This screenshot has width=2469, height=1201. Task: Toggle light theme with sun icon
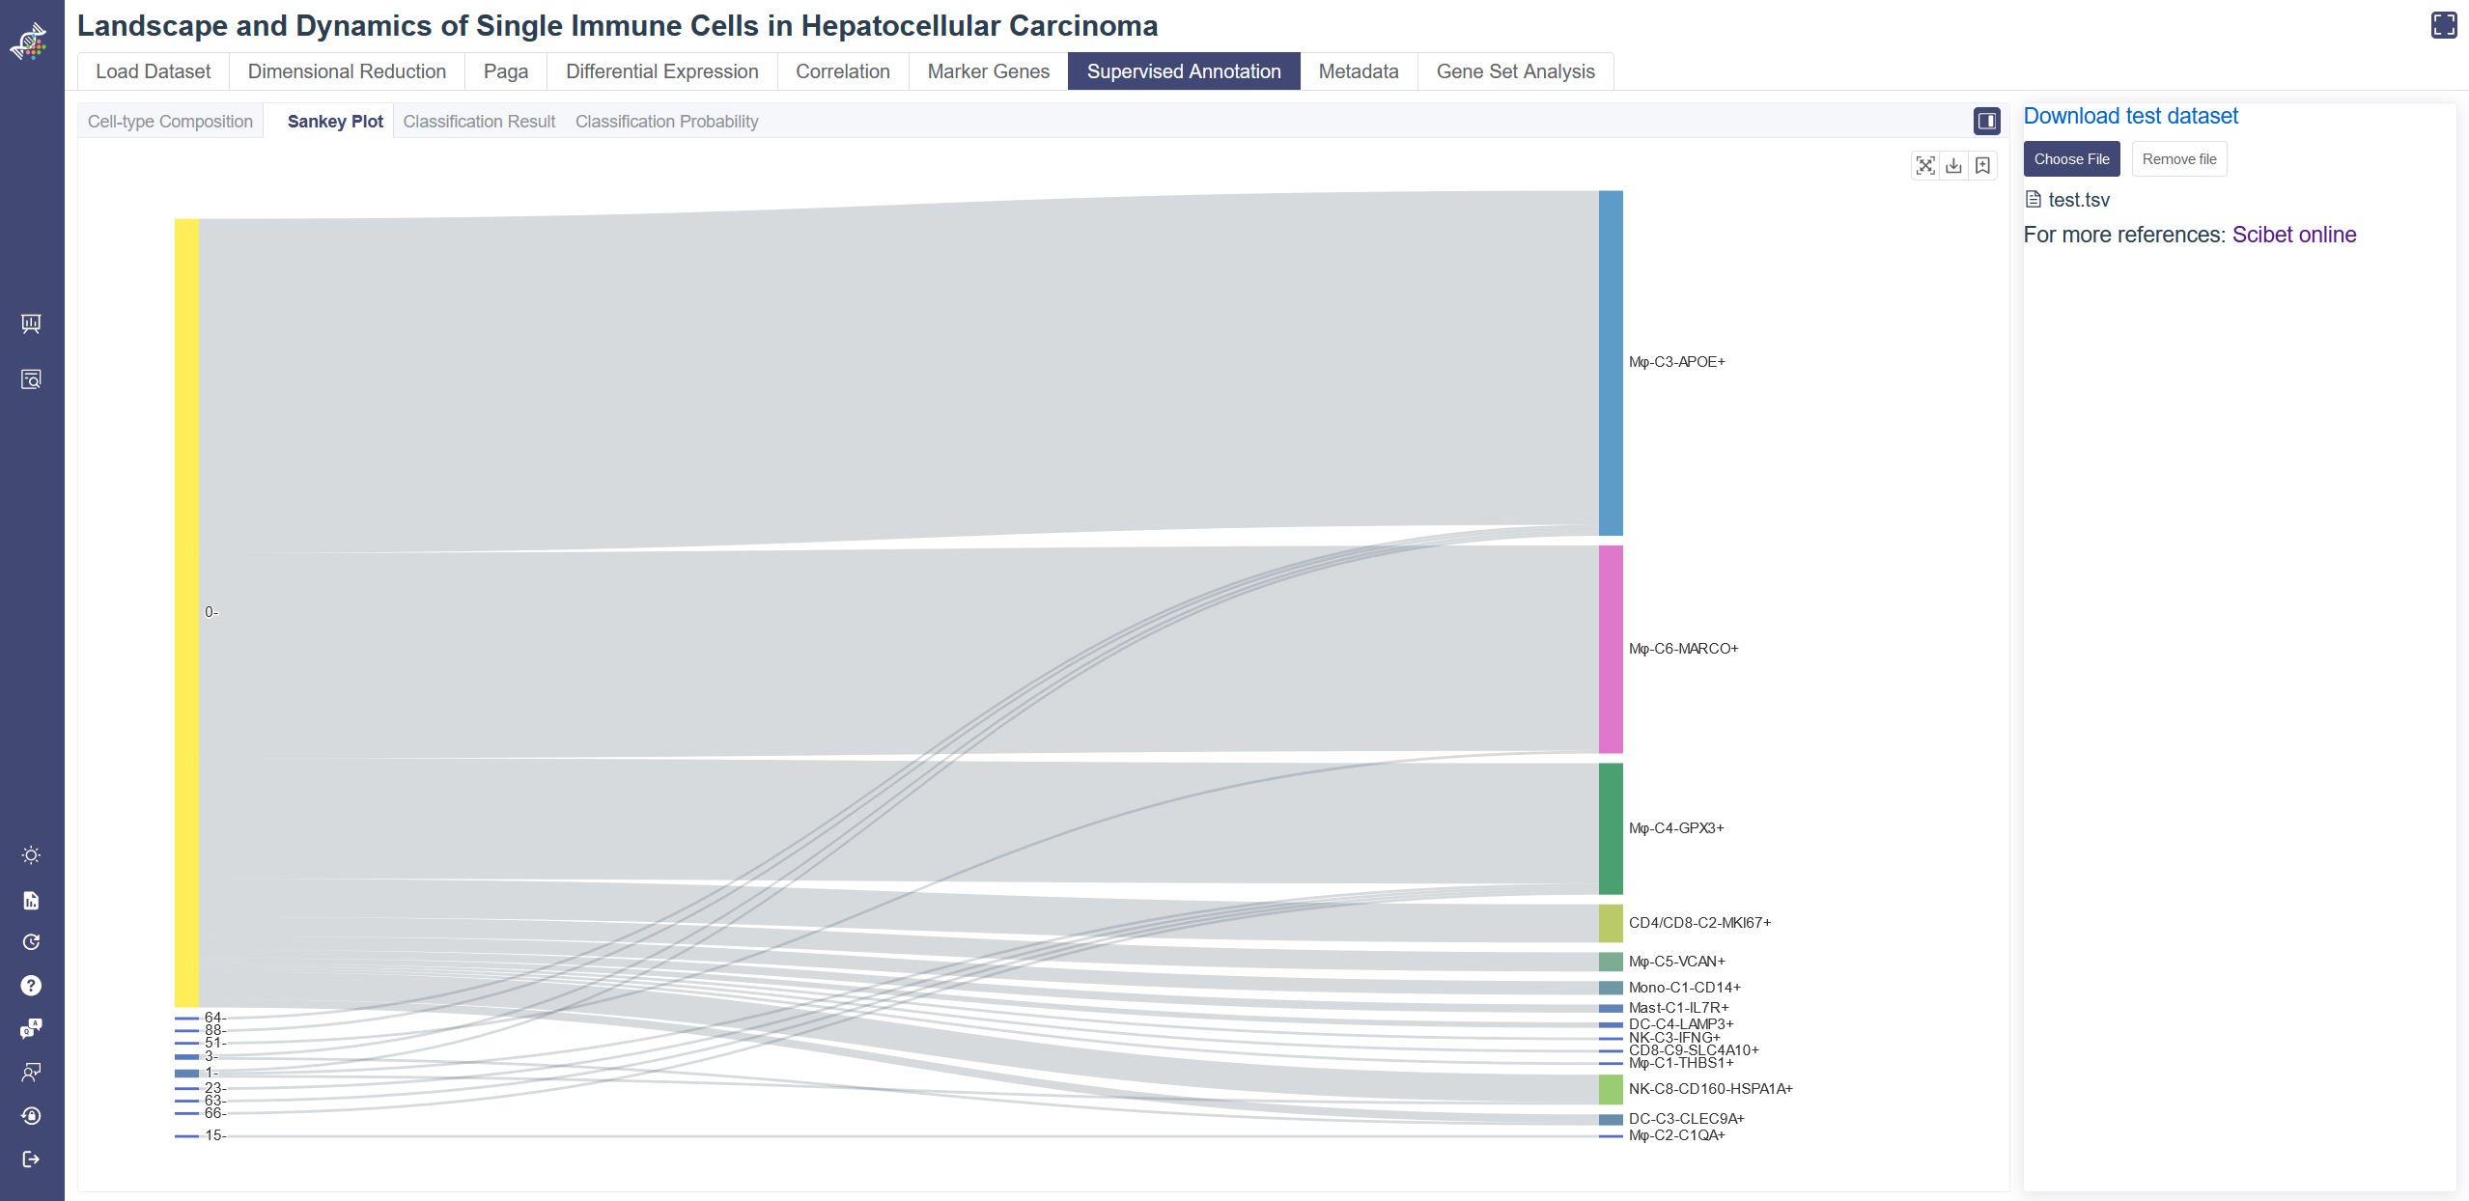click(31, 855)
